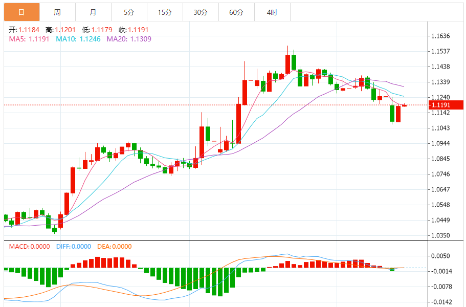Click the 低: 1.1179 low price
Screen dimensions: 466x307
pos(97,30)
